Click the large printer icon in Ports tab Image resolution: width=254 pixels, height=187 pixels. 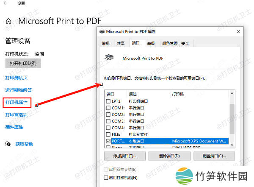coord(109,57)
